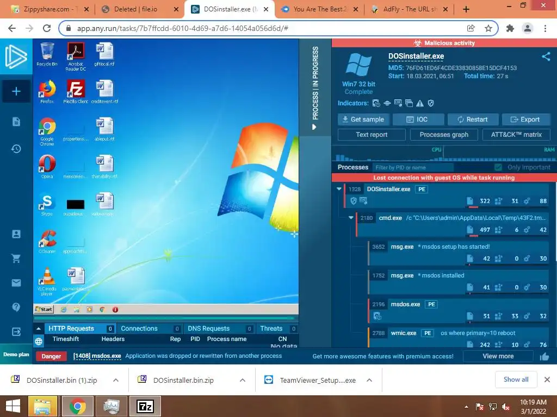Toggle the Only important checkbox
Viewport: 557px width, 417px height.
[498, 167]
